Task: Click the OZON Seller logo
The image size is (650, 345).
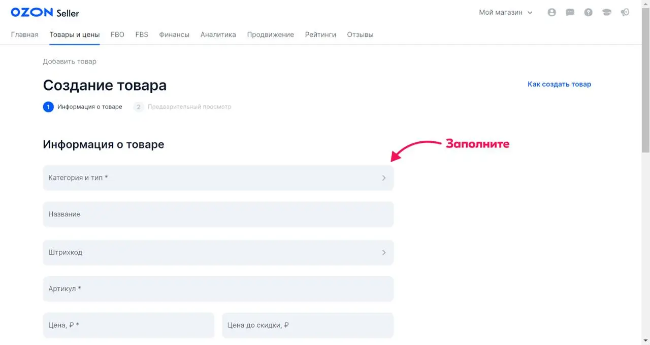Action: [x=45, y=13]
